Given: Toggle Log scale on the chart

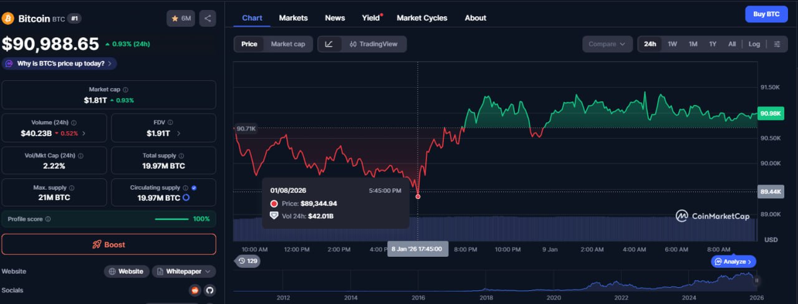Looking at the screenshot, I should [x=754, y=44].
